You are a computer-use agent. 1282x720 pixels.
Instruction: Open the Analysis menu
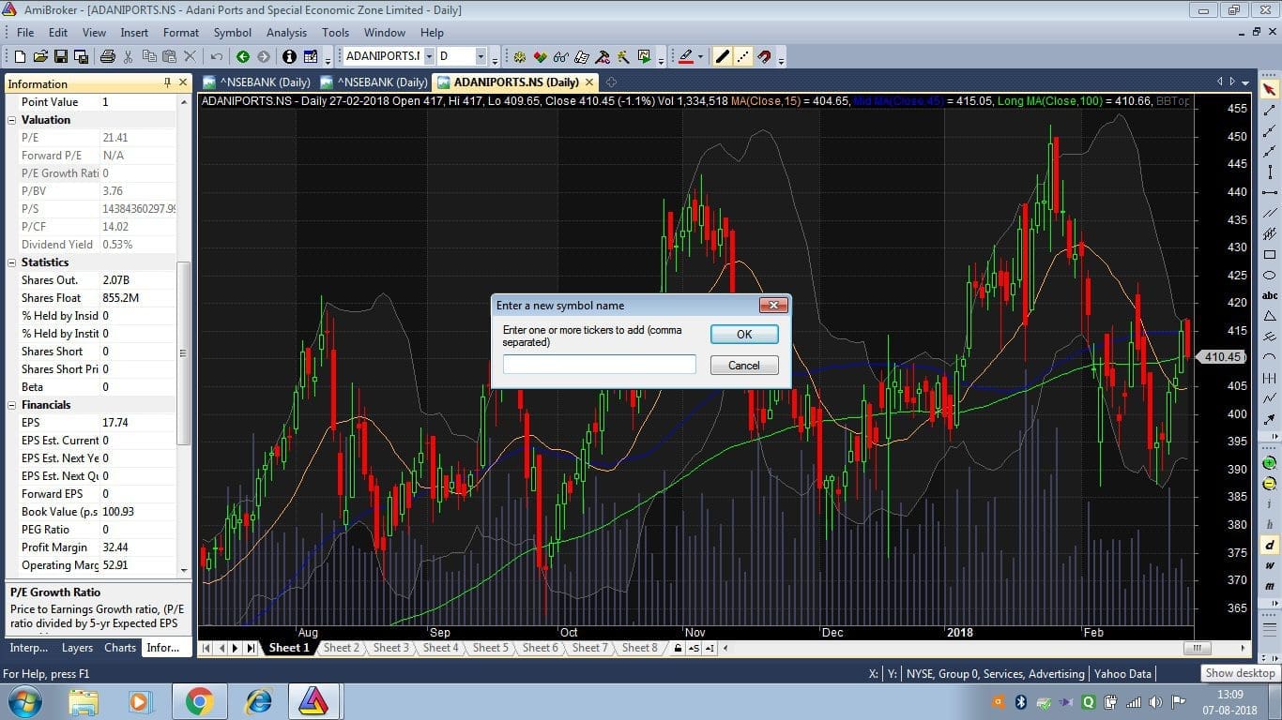286,32
